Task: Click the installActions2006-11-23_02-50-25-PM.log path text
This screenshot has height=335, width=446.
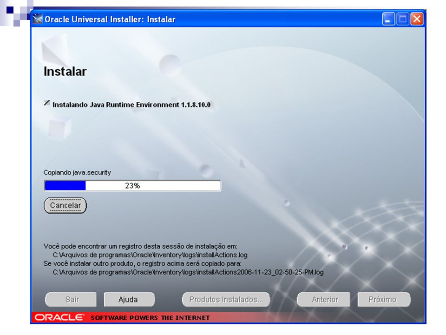Action: 188,272
